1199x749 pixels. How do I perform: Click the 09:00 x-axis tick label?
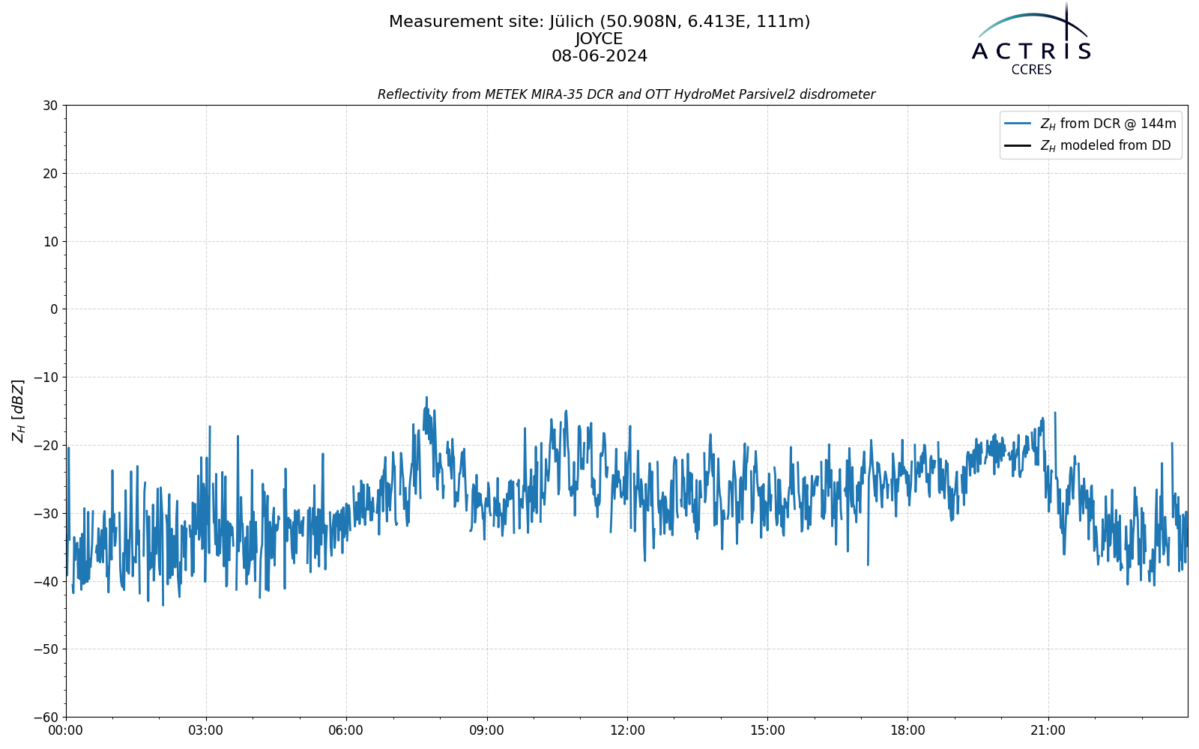487,730
